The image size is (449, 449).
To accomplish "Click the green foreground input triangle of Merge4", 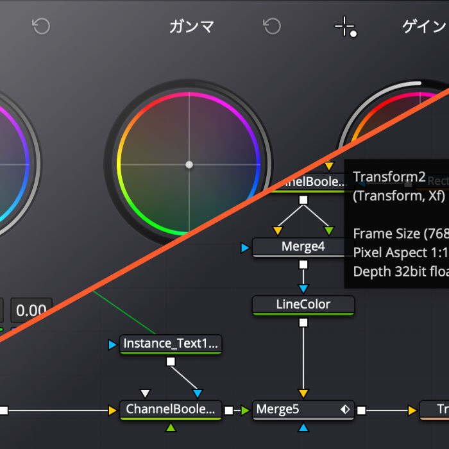I will click(x=329, y=230).
